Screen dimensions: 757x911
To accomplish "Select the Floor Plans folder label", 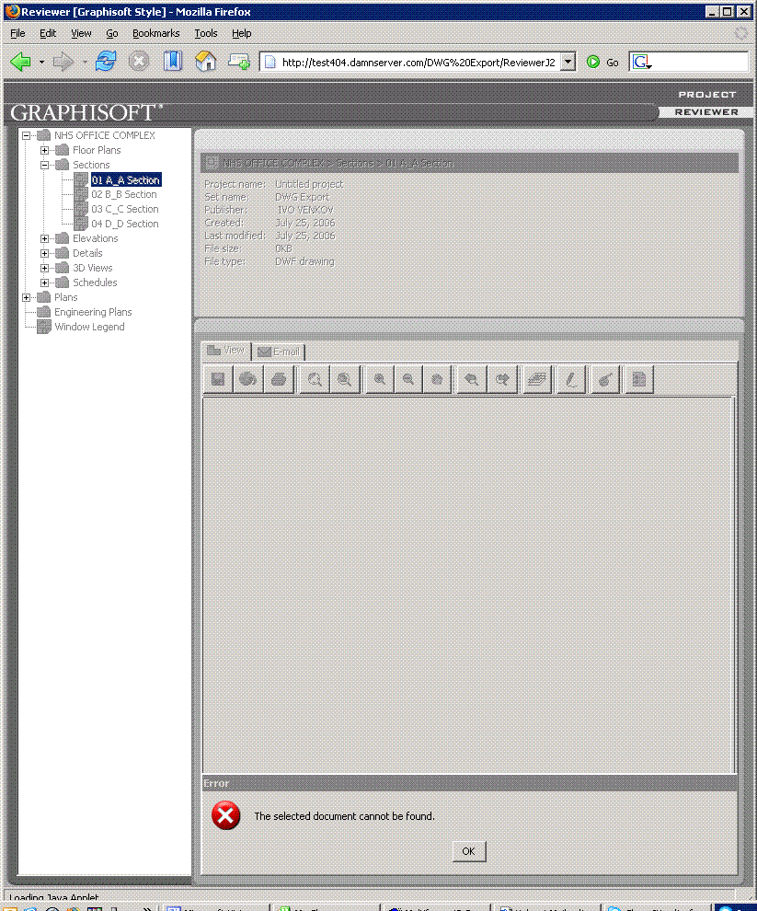I will coord(97,150).
